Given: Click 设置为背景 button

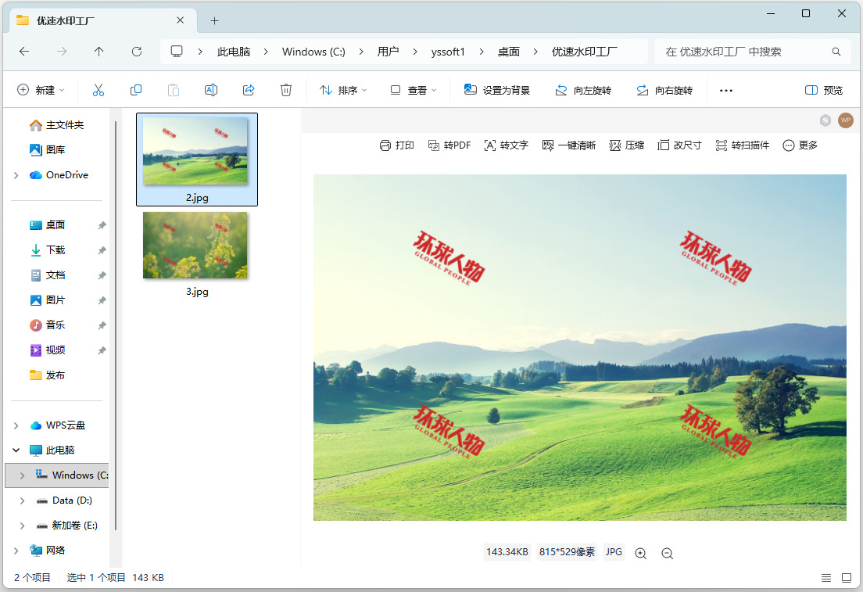Looking at the screenshot, I should point(497,90).
